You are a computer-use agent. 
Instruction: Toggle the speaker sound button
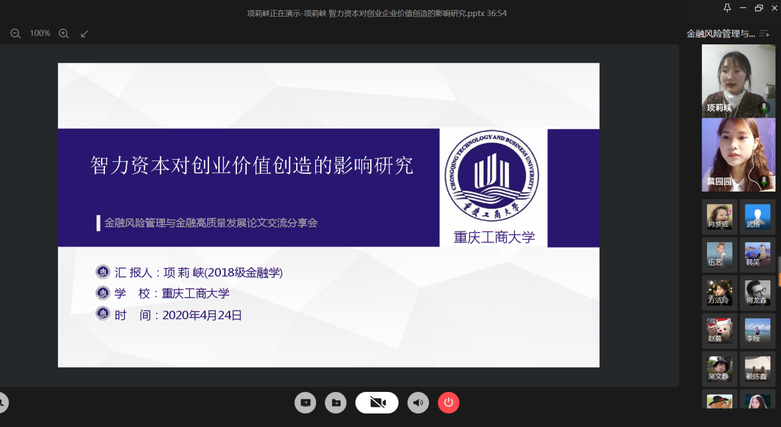(x=418, y=403)
